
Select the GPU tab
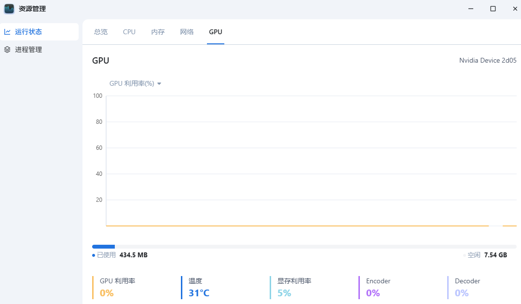pos(216,32)
